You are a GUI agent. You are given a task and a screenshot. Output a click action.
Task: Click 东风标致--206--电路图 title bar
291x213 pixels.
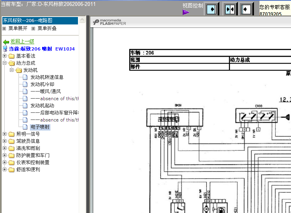coord(40,21)
